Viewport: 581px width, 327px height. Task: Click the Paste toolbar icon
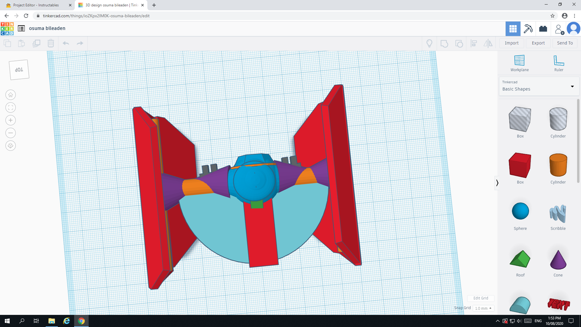[x=21, y=43]
